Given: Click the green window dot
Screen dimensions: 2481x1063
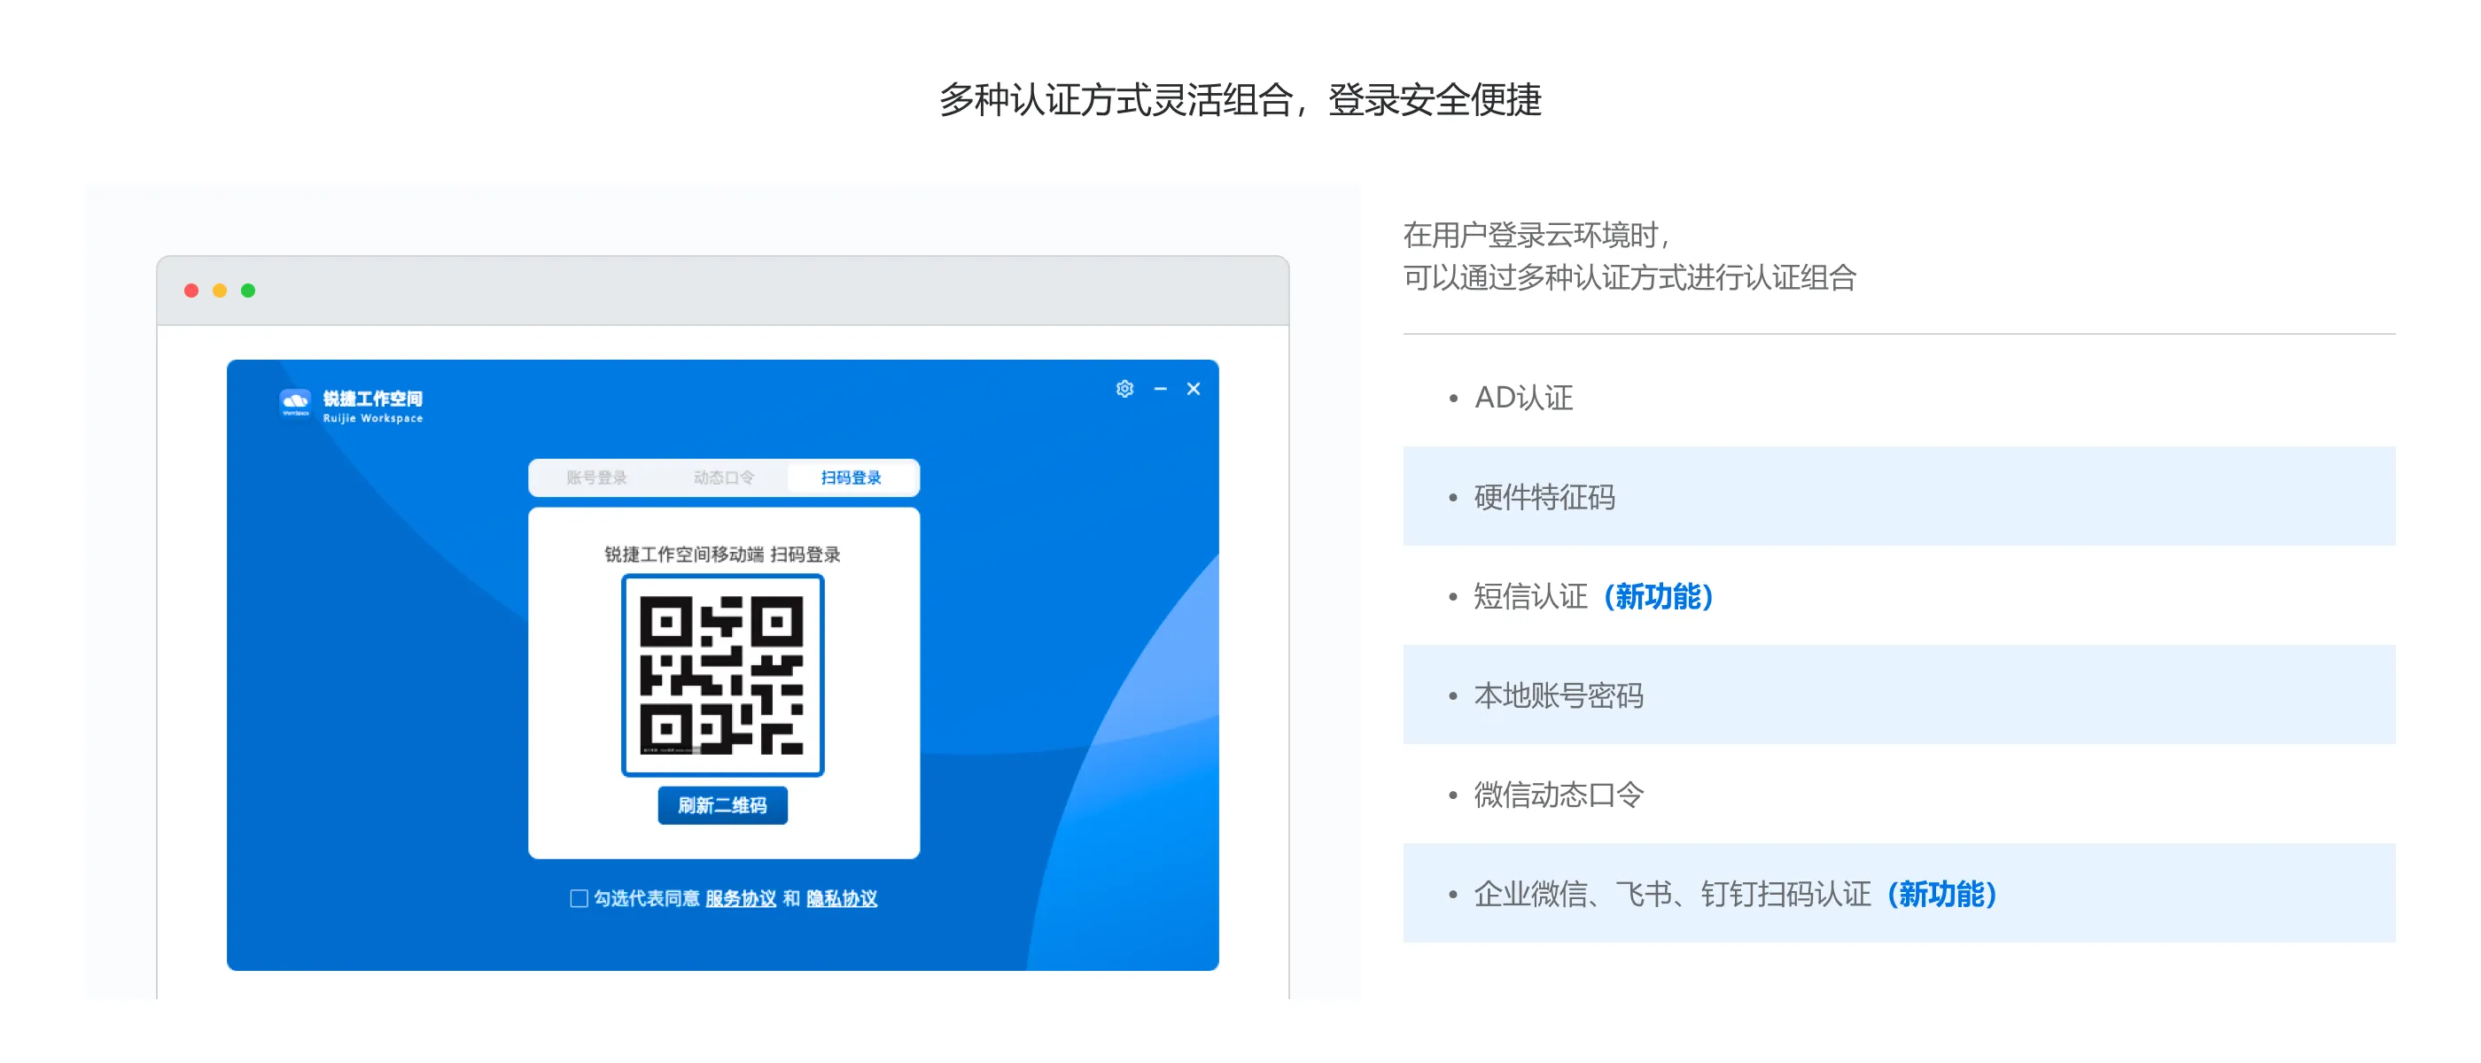Looking at the screenshot, I should pyautogui.click(x=248, y=291).
